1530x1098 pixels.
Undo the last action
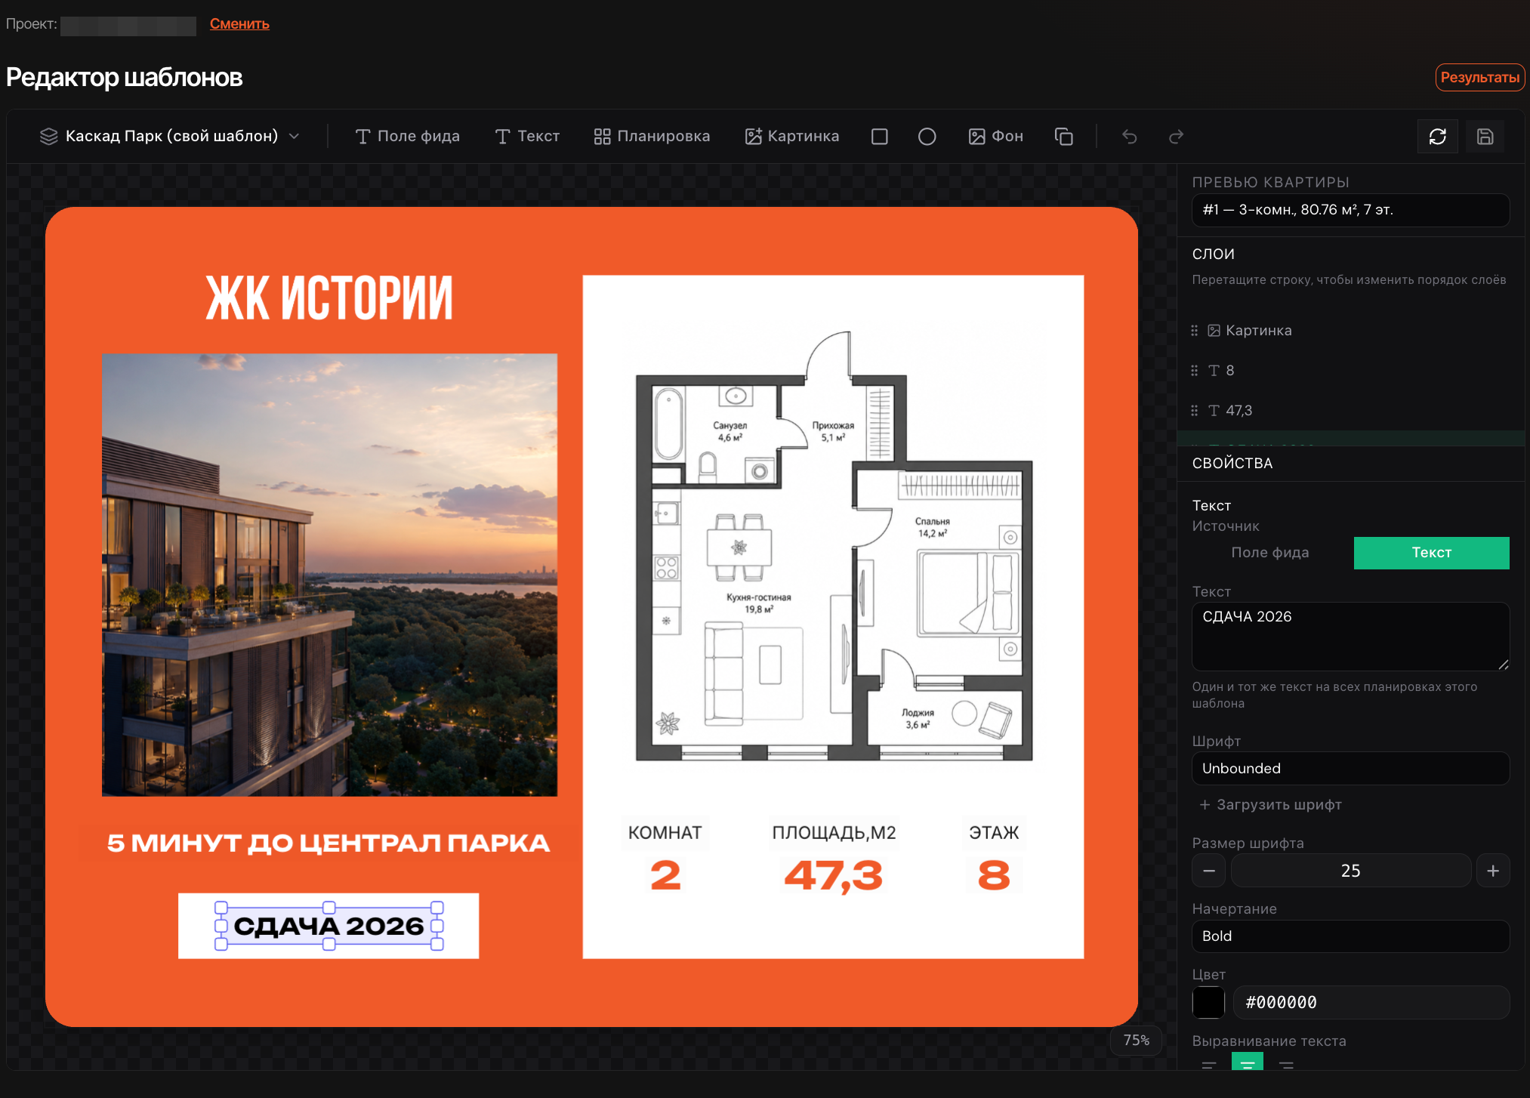pyautogui.click(x=1130, y=137)
